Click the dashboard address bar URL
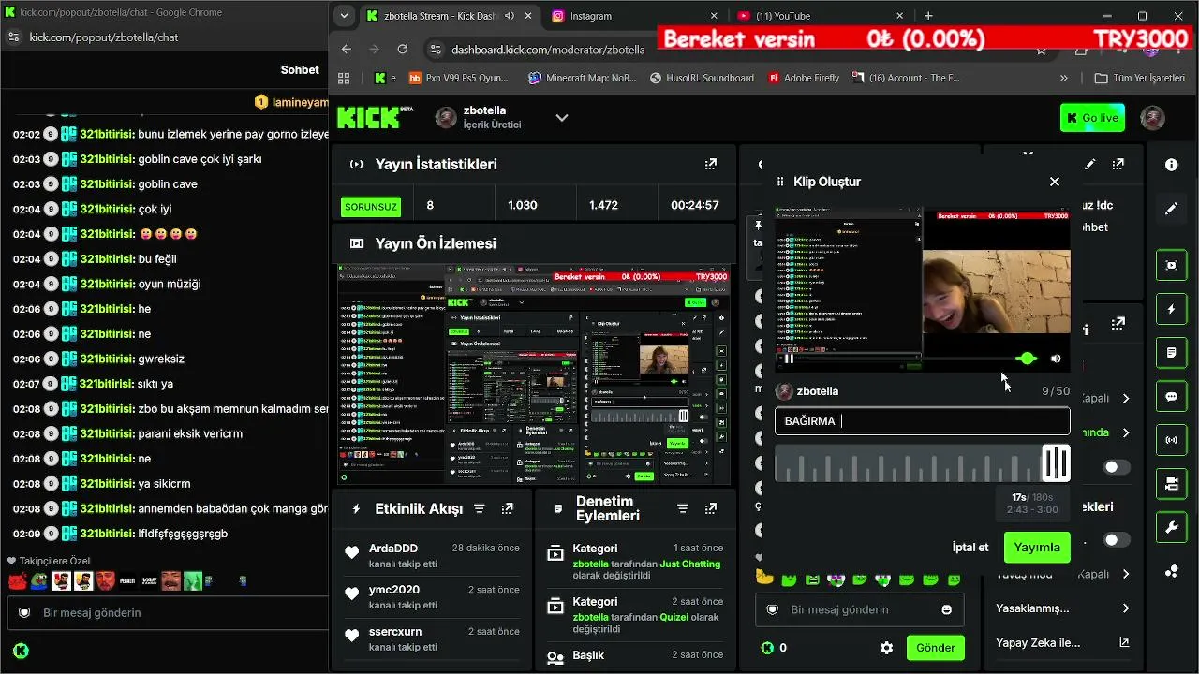The image size is (1199, 674). [548, 50]
